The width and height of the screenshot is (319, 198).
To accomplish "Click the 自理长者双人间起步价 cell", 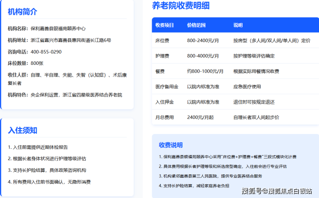I will 256,117.
